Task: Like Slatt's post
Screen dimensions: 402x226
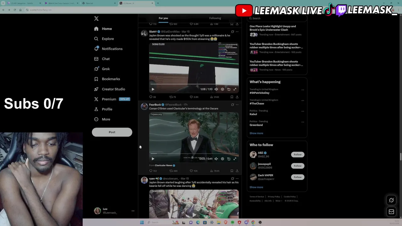Action: [x=194, y=97]
